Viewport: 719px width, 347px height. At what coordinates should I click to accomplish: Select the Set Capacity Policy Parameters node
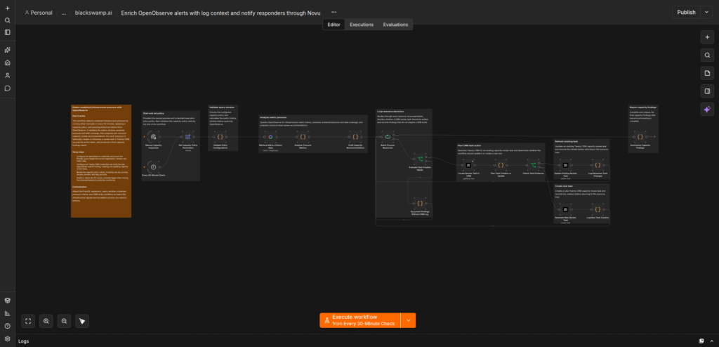coord(187,137)
